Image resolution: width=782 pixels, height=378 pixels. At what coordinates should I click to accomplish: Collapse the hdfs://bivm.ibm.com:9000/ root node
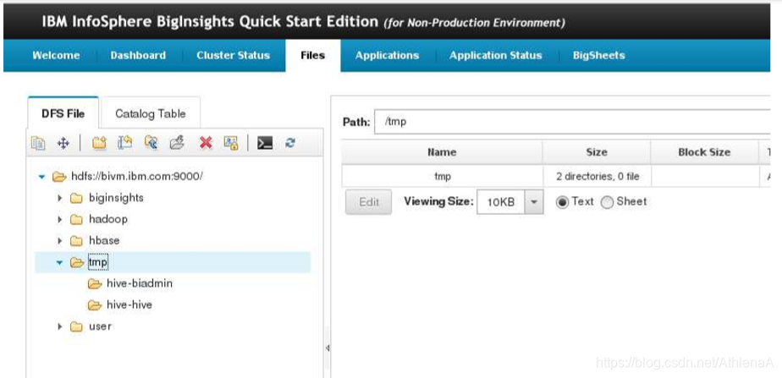(42, 177)
